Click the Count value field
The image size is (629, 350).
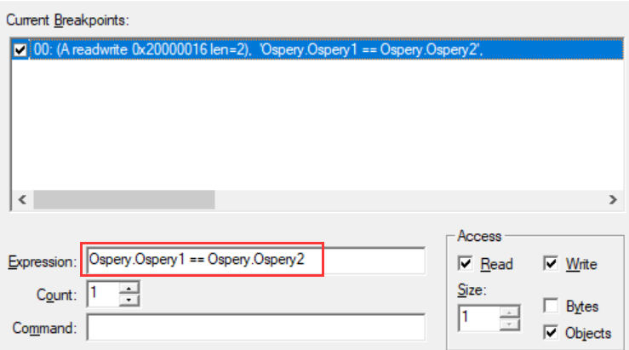tap(103, 294)
